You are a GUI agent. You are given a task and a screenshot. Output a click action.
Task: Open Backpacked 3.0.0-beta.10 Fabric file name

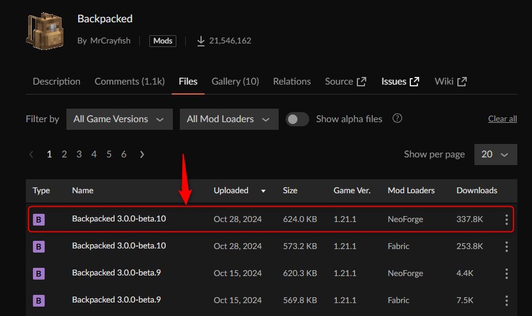119,246
